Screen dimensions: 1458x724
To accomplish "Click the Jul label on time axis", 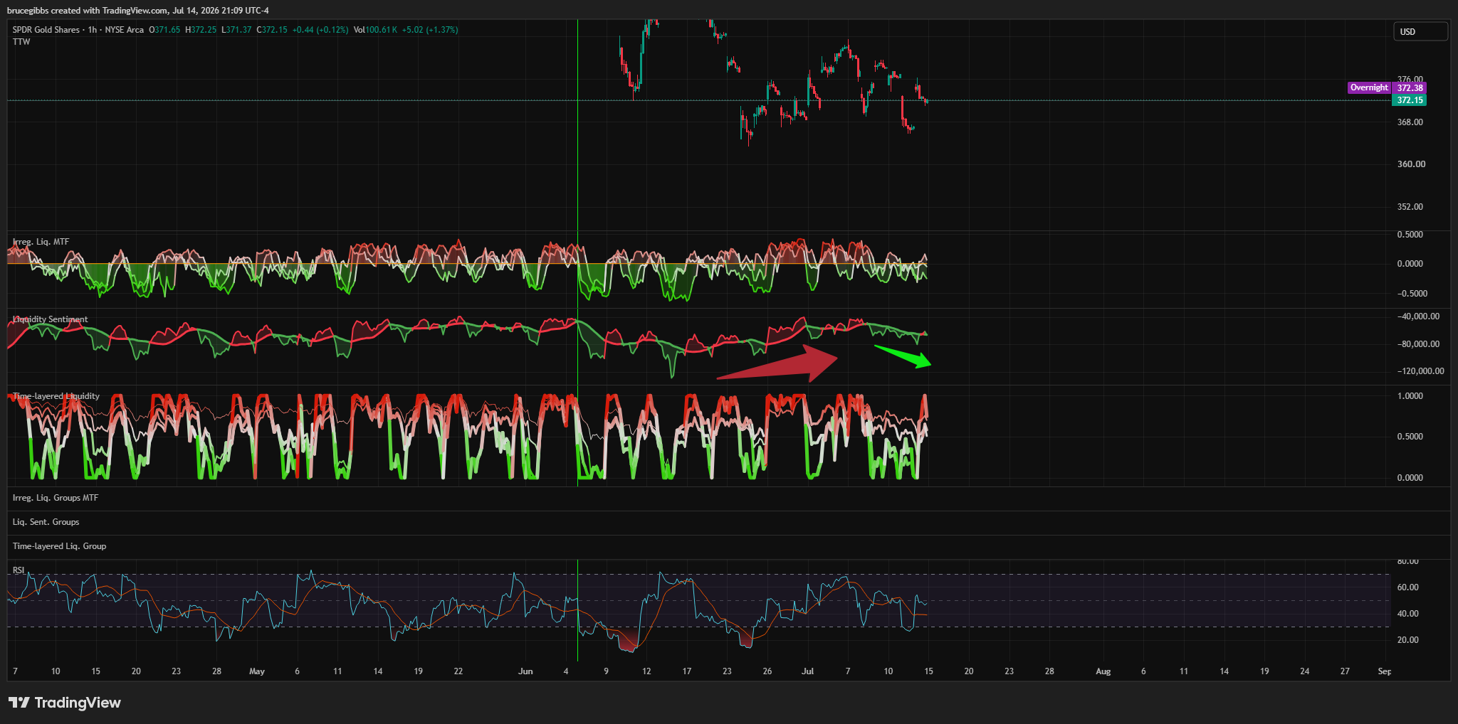I will 807,671.
